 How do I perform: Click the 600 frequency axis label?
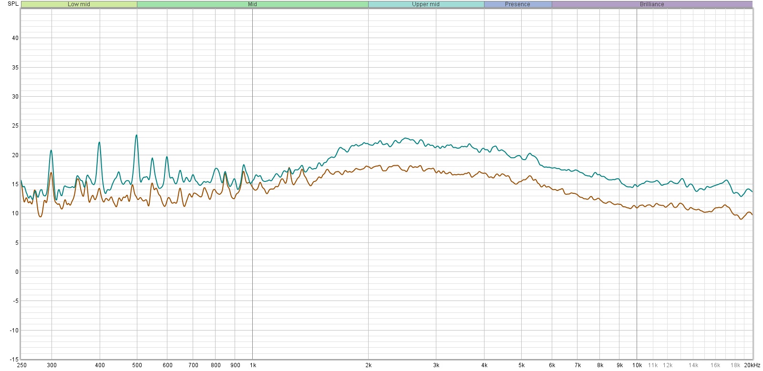[x=167, y=365]
